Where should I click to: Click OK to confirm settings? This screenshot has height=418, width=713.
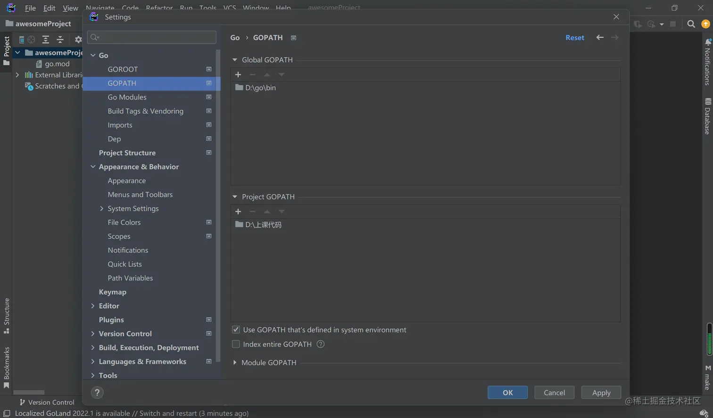507,393
